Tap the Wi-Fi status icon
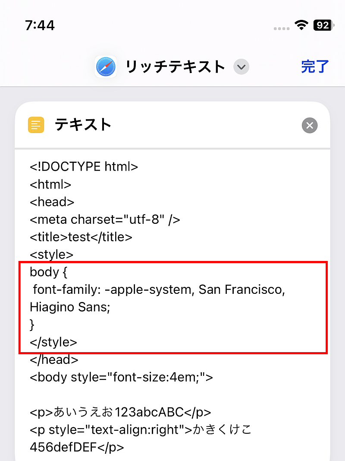 301,25
